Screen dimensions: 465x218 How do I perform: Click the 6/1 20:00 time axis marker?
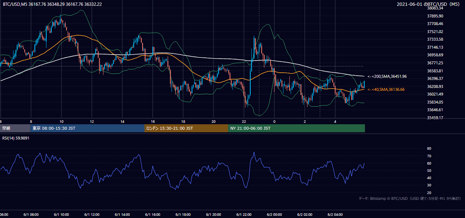(x=214, y=214)
